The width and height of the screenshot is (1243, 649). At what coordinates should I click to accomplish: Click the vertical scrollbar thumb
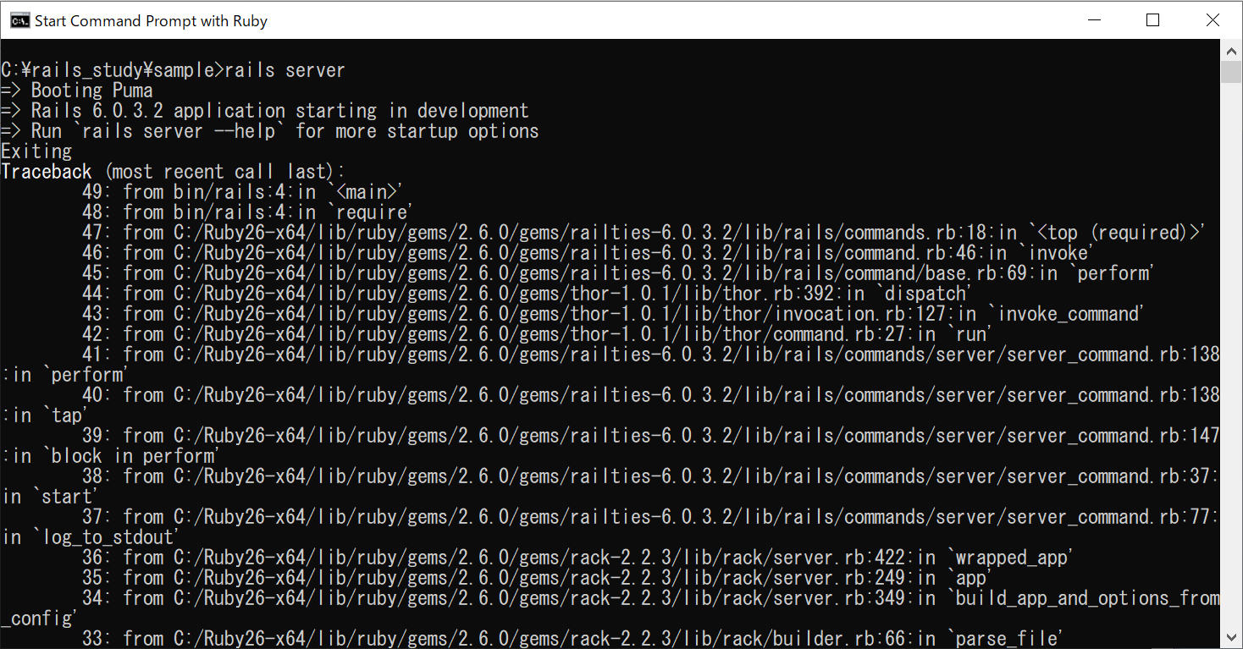(x=1231, y=71)
